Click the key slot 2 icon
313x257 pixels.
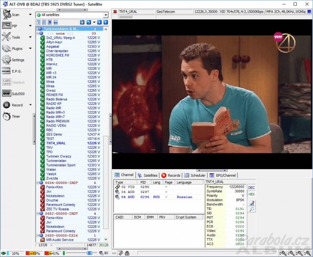pyautogui.click(x=299, y=253)
